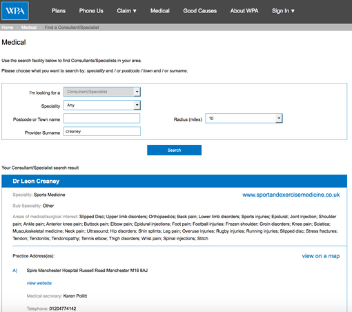The height and width of the screenshot is (312, 352).
Task: Click the view on a map link
Action: click(x=321, y=256)
